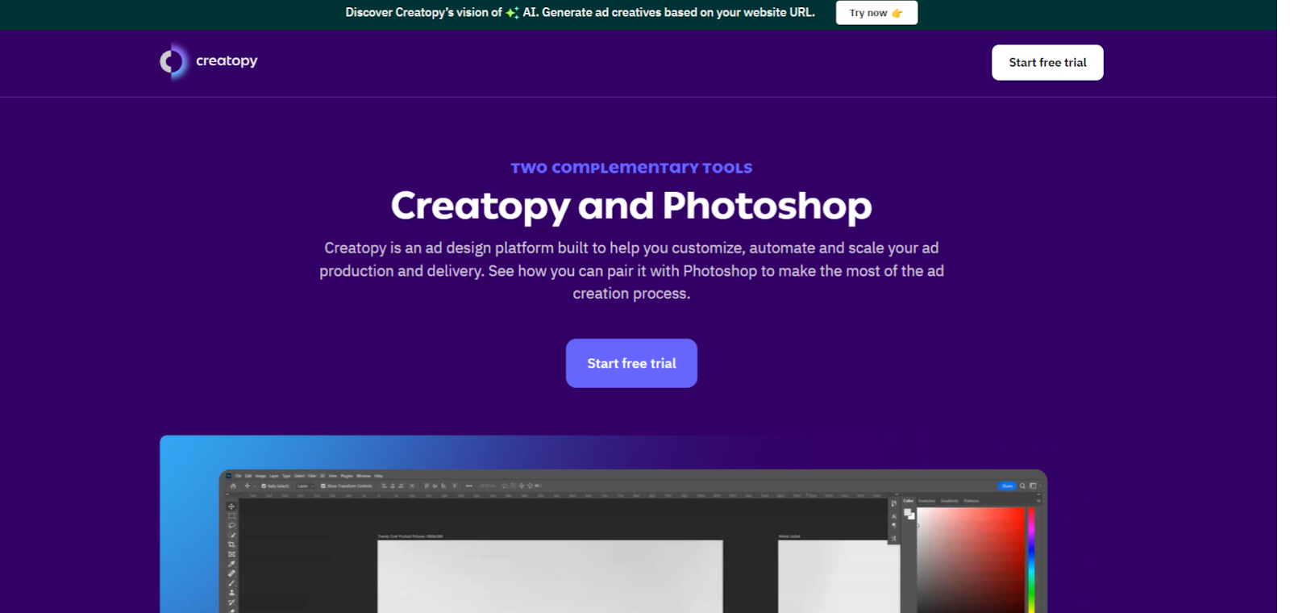
Task: Select the Spot Healing bandage tool
Action: point(231,573)
